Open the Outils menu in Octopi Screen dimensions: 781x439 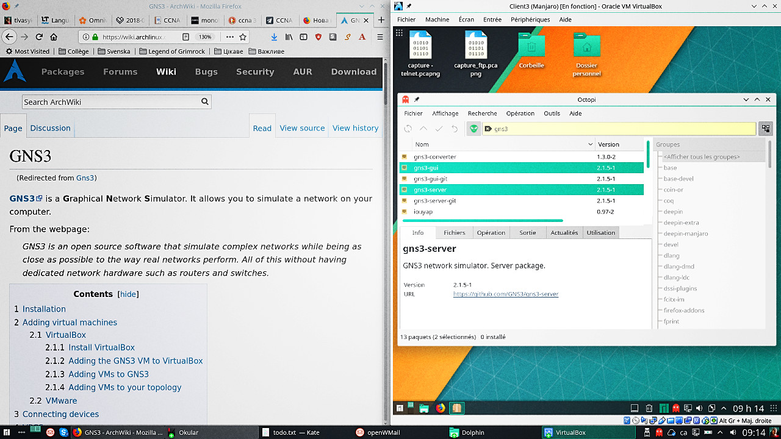click(552, 113)
